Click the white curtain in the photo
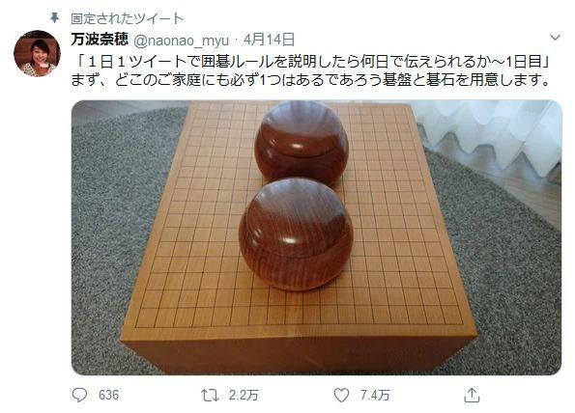 point(491,133)
